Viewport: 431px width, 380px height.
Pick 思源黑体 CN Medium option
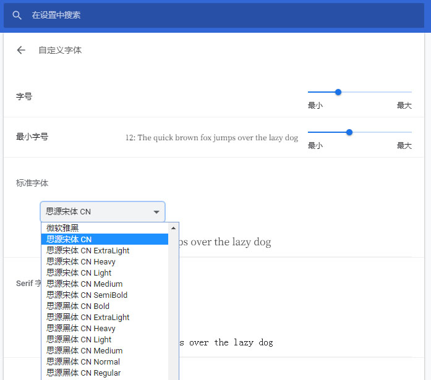pos(105,350)
